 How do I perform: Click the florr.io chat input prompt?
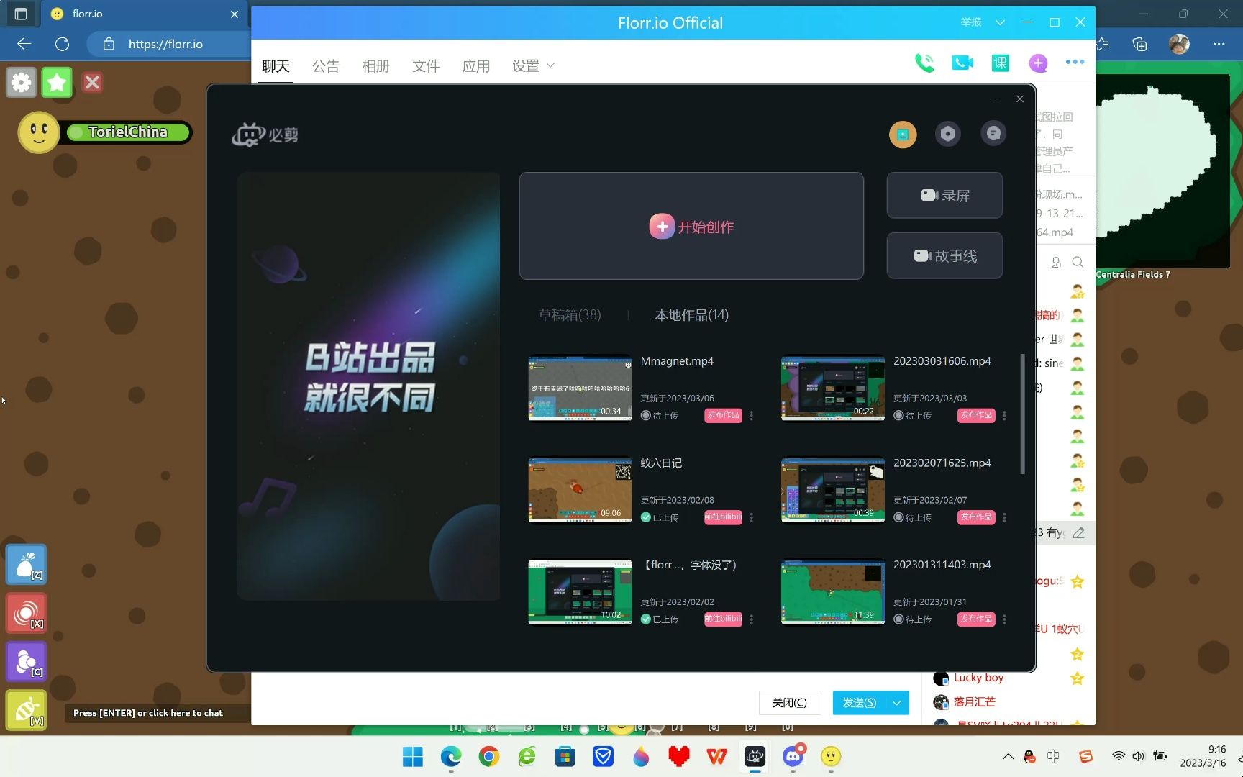pyautogui.click(x=148, y=713)
